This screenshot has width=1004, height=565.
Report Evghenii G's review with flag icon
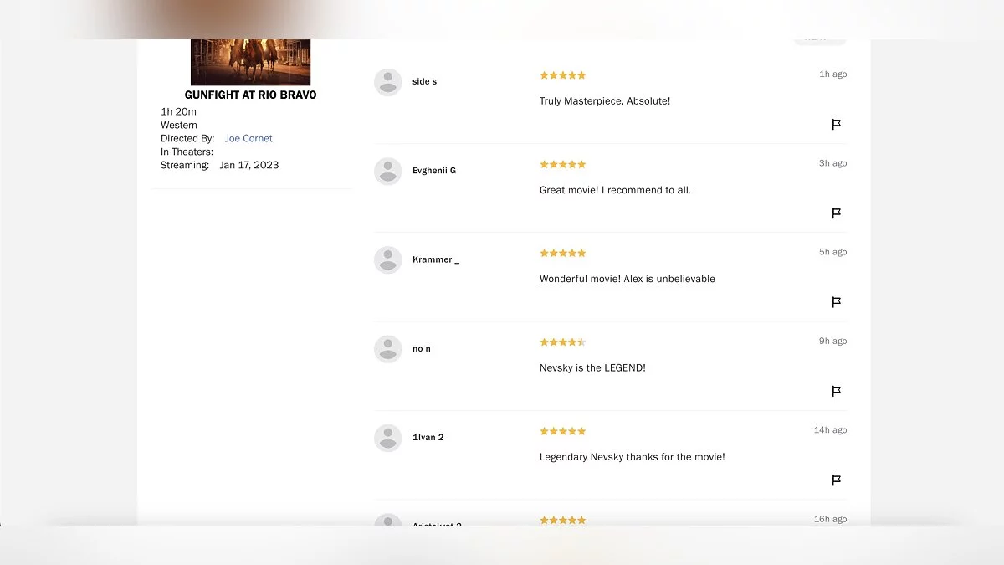coord(836,213)
